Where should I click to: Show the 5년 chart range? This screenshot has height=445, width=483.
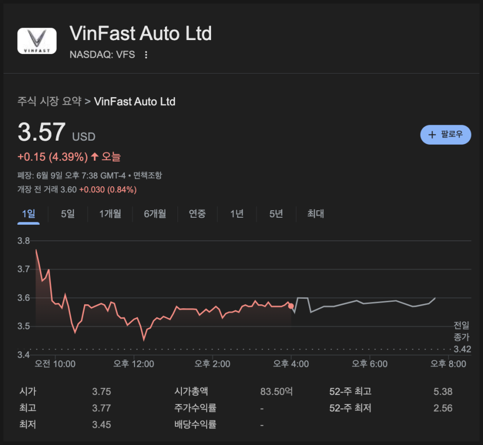pyautogui.click(x=276, y=214)
